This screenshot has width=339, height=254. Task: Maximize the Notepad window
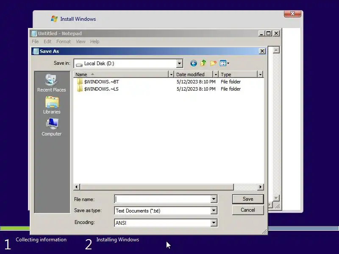(x=269, y=33)
